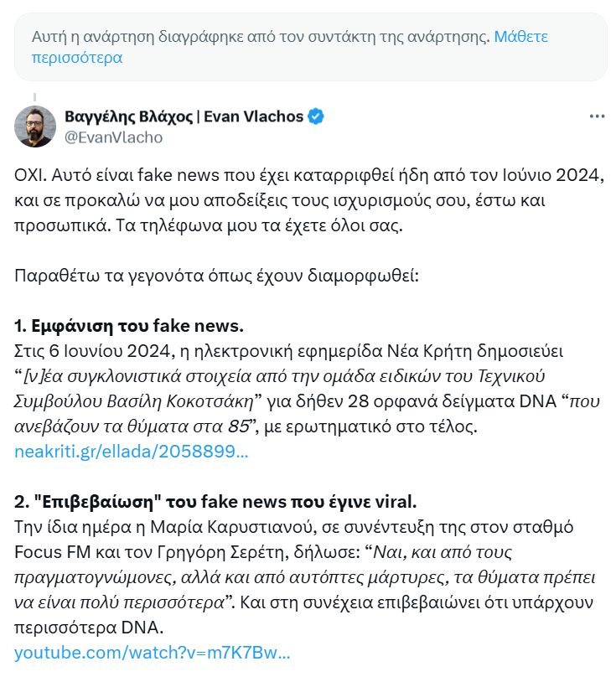Click the @EvanVlacho handle

113,137
